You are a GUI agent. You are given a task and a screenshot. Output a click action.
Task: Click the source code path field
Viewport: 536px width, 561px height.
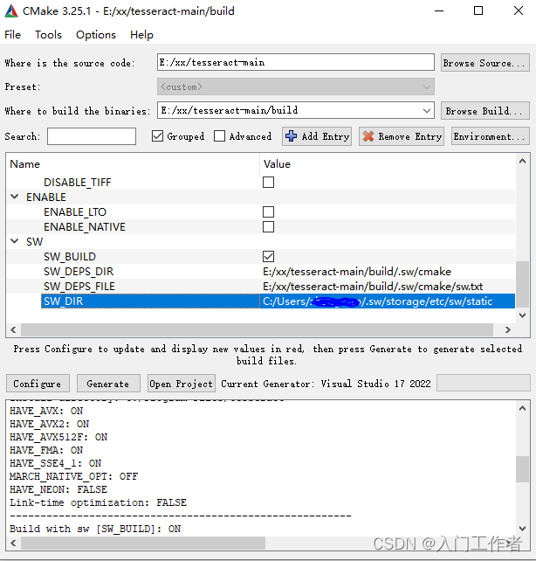[x=296, y=63]
